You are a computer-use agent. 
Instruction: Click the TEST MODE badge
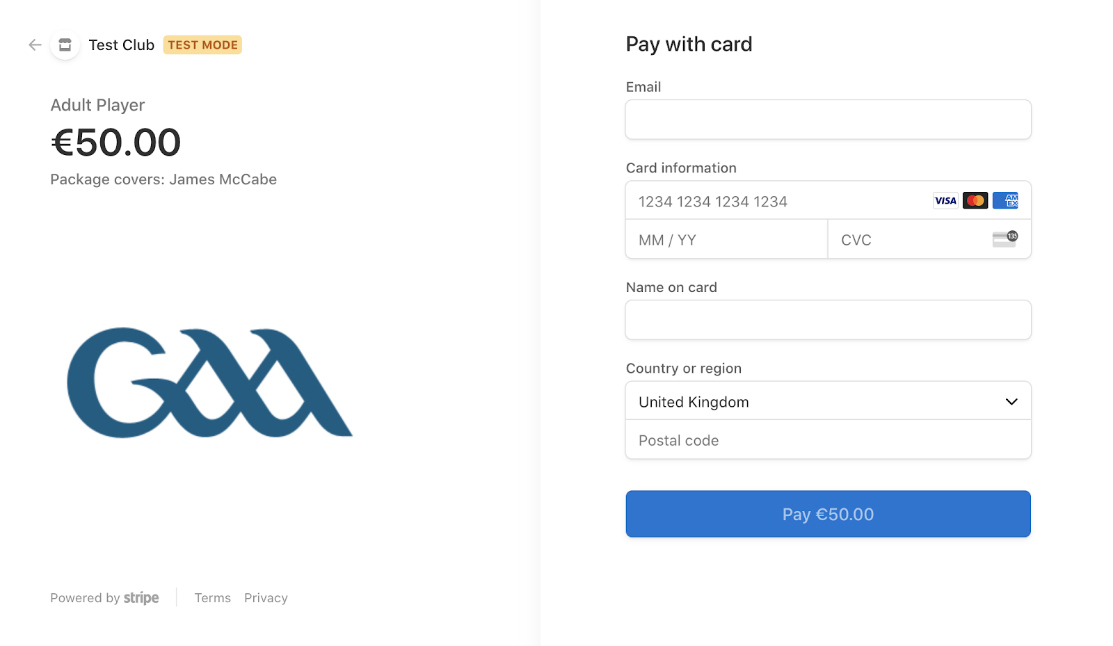(202, 45)
